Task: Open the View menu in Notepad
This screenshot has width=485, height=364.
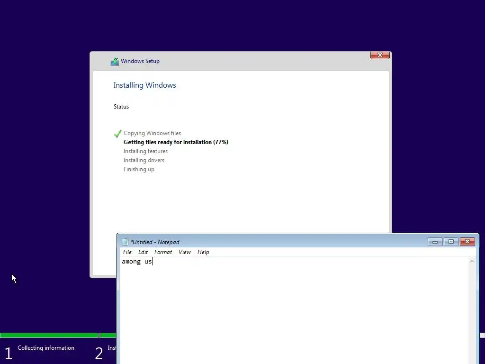Action: pyautogui.click(x=185, y=252)
